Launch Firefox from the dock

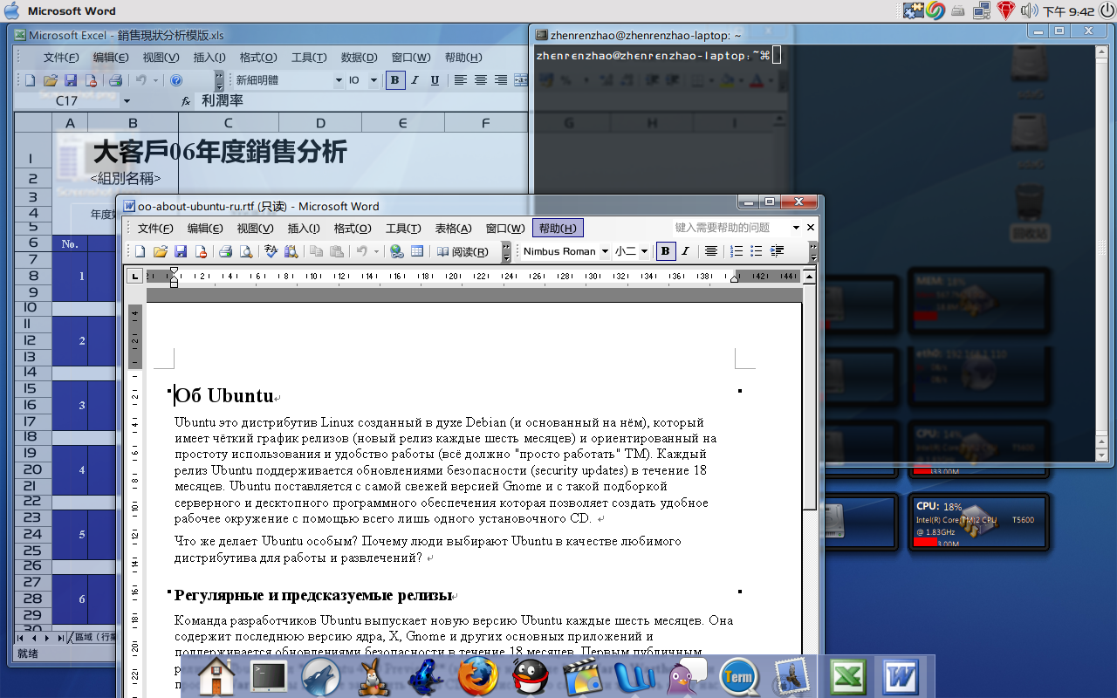[477, 676]
